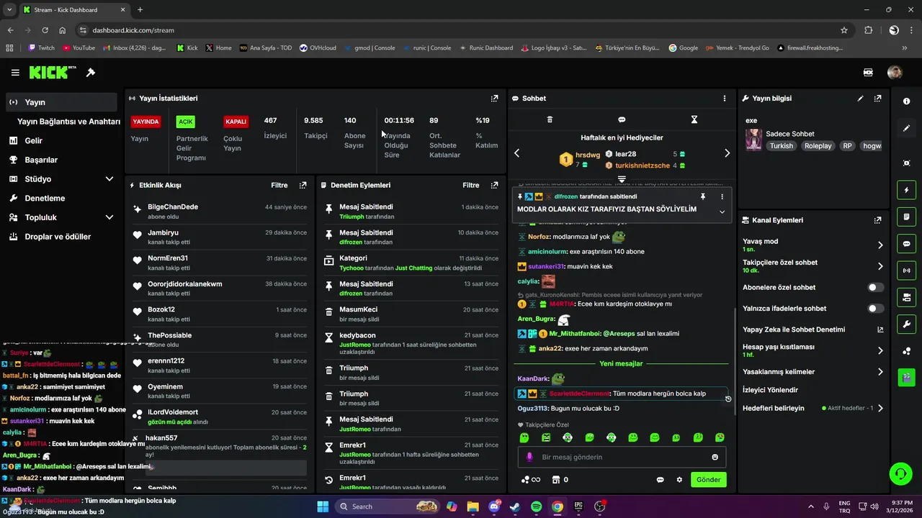Open Filtre in Etkinlik Akışı panel

pyautogui.click(x=279, y=185)
